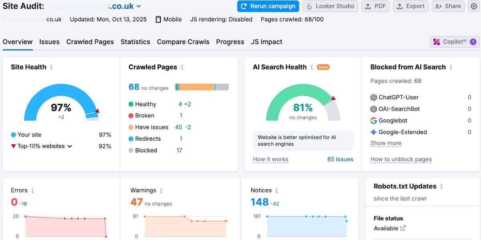Switch to the Issues tab

pos(49,42)
